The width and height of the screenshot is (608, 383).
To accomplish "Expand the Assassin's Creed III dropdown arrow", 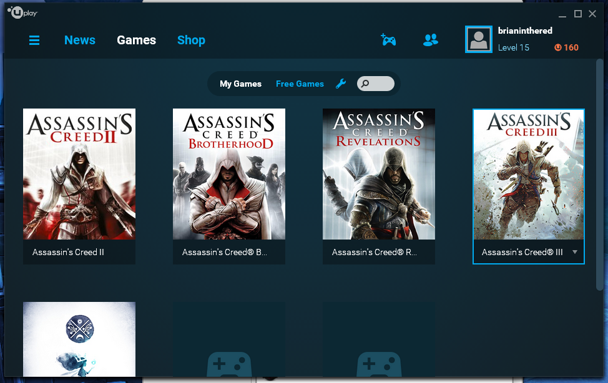I will tap(575, 252).
